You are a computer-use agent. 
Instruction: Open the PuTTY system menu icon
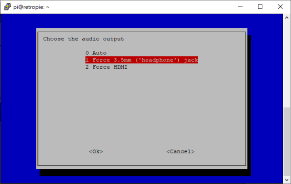[x=7, y=7]
